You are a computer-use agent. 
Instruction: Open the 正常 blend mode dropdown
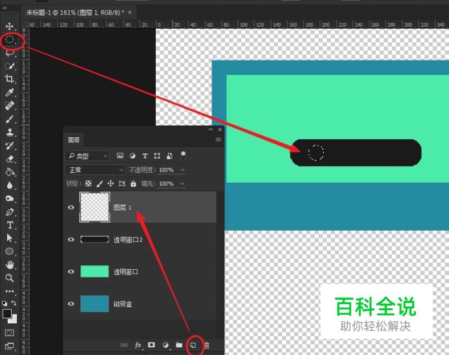click(x=95, y=170)
